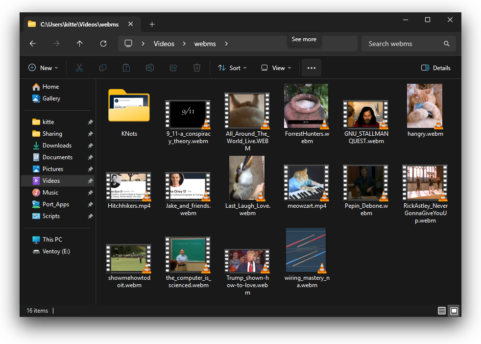Select the KNots folder
The height and width of the screenshot is (344, 481).
click(129, 113)
